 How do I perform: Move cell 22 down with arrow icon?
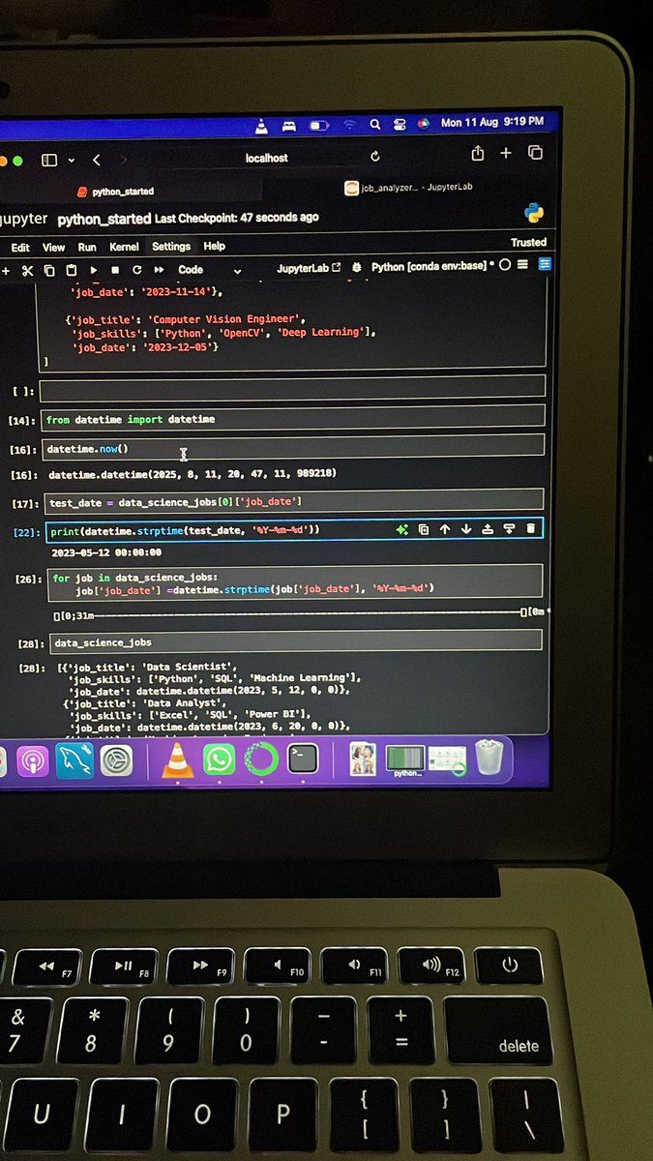point(466,529)
